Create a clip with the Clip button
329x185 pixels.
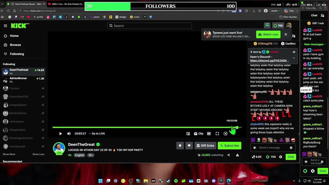[x=199, y=134]
